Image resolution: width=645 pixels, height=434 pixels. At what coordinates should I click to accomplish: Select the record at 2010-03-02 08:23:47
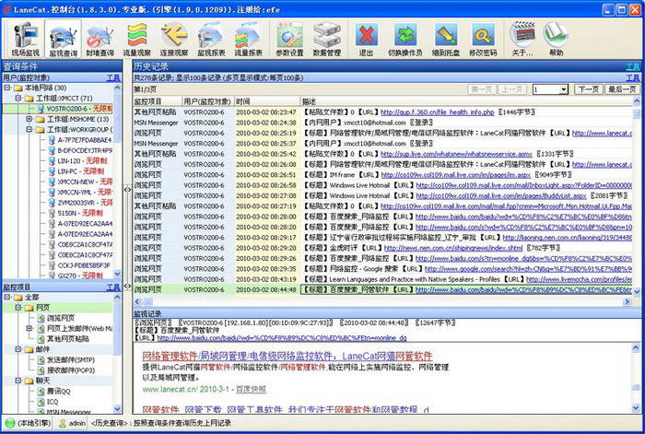pyautogui.click(x=382, y=111)
